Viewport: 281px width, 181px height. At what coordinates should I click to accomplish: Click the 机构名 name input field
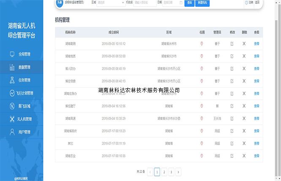(x=145, y=3)
